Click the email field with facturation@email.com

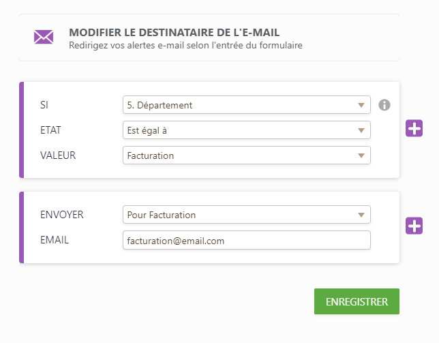coord(246,240)
